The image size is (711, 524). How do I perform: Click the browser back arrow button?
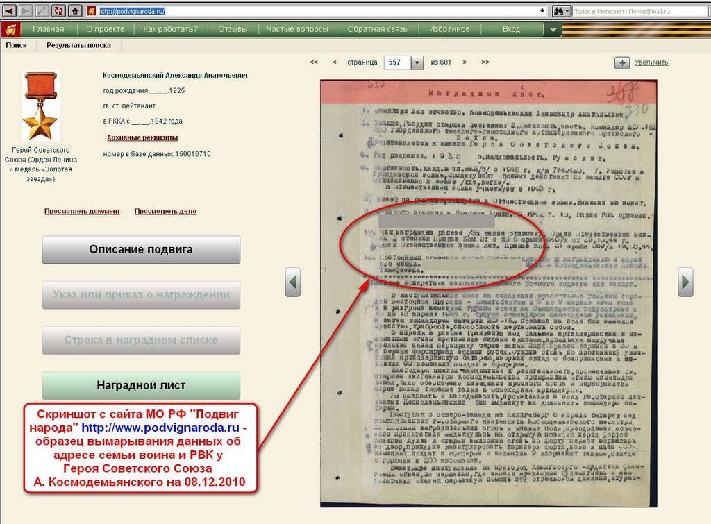pyautogui.click(x=9, y=11)
